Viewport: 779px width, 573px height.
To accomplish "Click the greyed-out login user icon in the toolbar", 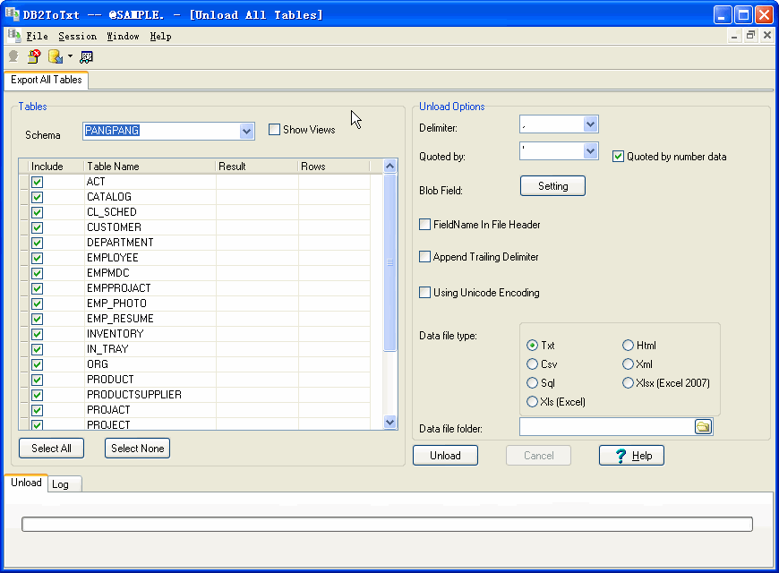I will point(13,56).
